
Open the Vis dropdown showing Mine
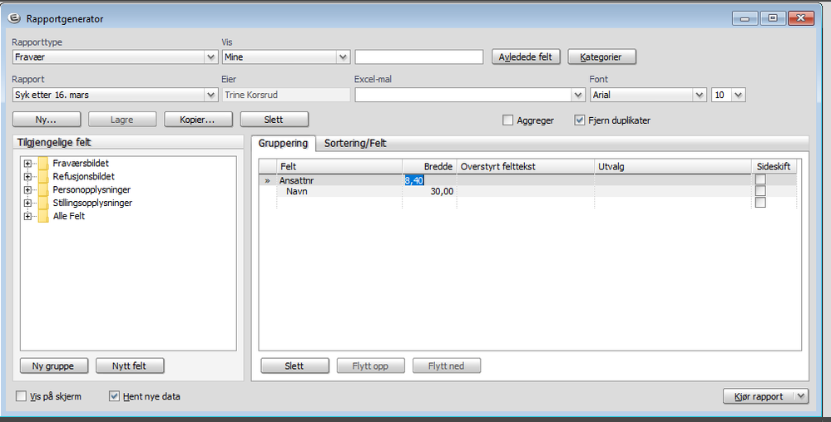tap(343, 57)
